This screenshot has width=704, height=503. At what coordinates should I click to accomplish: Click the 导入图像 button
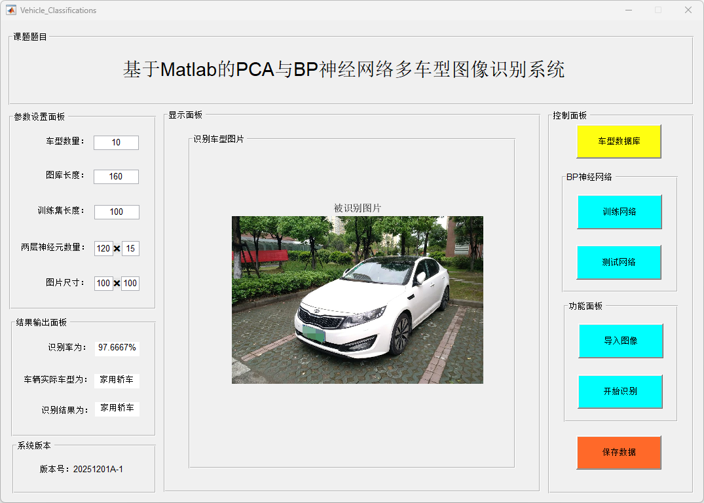(621, 341)
